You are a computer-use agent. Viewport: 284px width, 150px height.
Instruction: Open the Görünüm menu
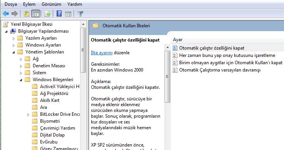point(51,4)
